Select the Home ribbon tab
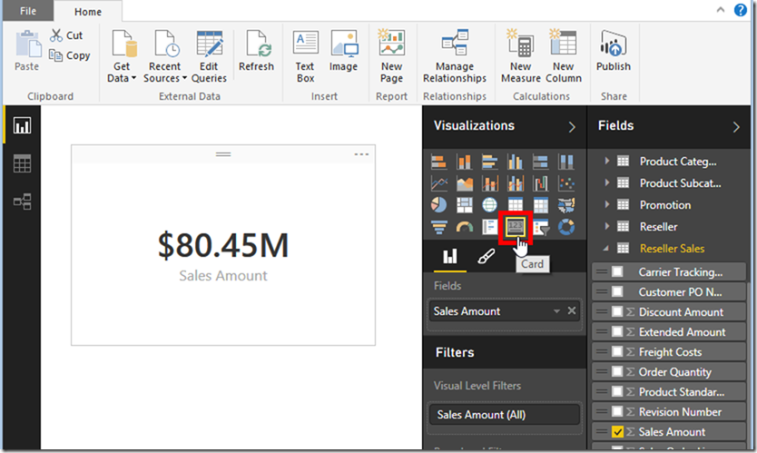Image resolution: width=757 pixels, height=453 pixels. tap(88, 12)
